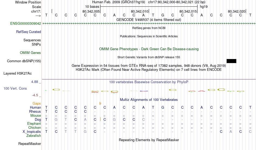Click the 10 bases scale bar
Viewport: 256px width, 150px height.
(x=149, y=7)
